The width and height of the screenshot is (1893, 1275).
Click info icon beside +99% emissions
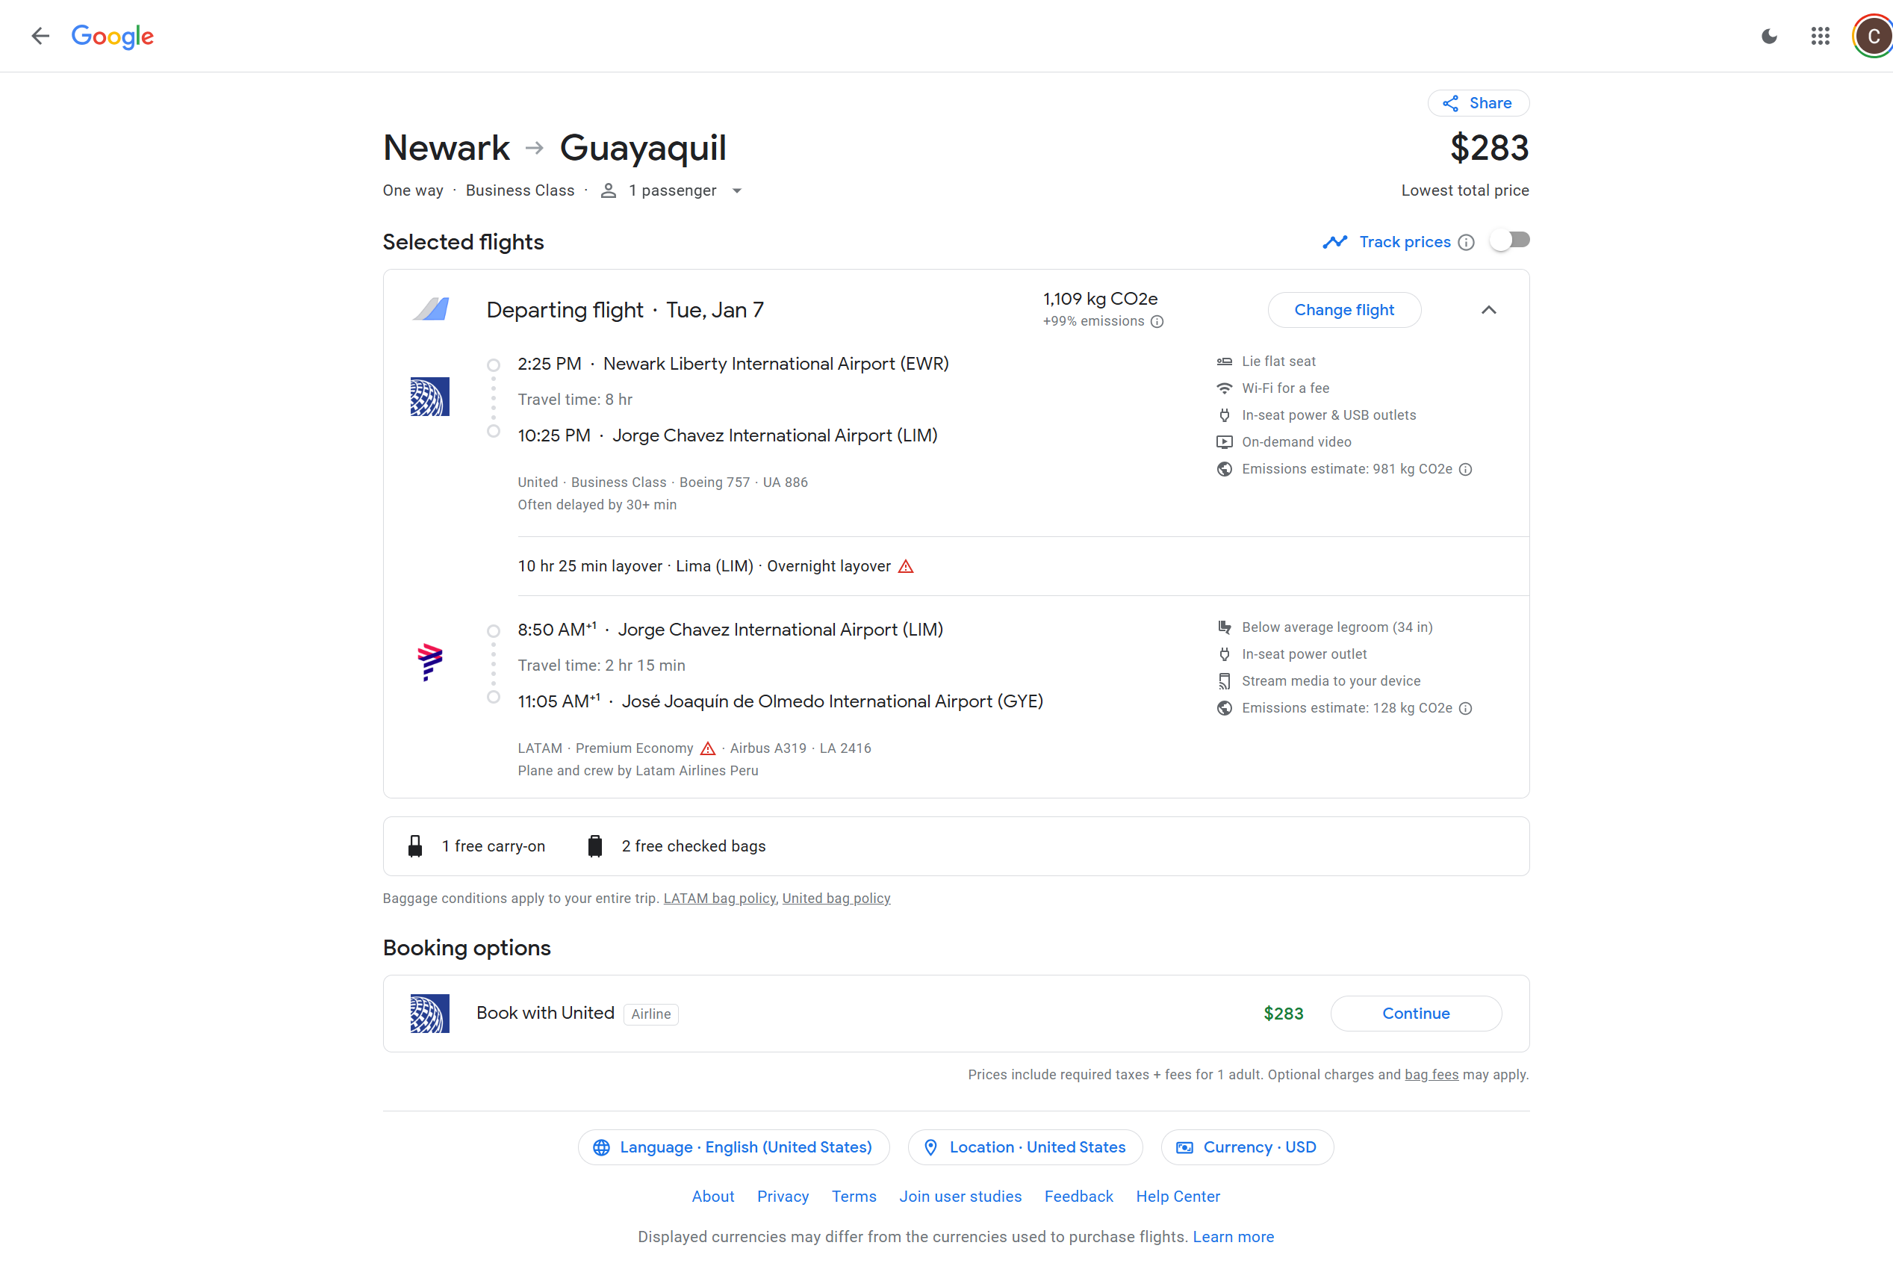(1157, 322)
